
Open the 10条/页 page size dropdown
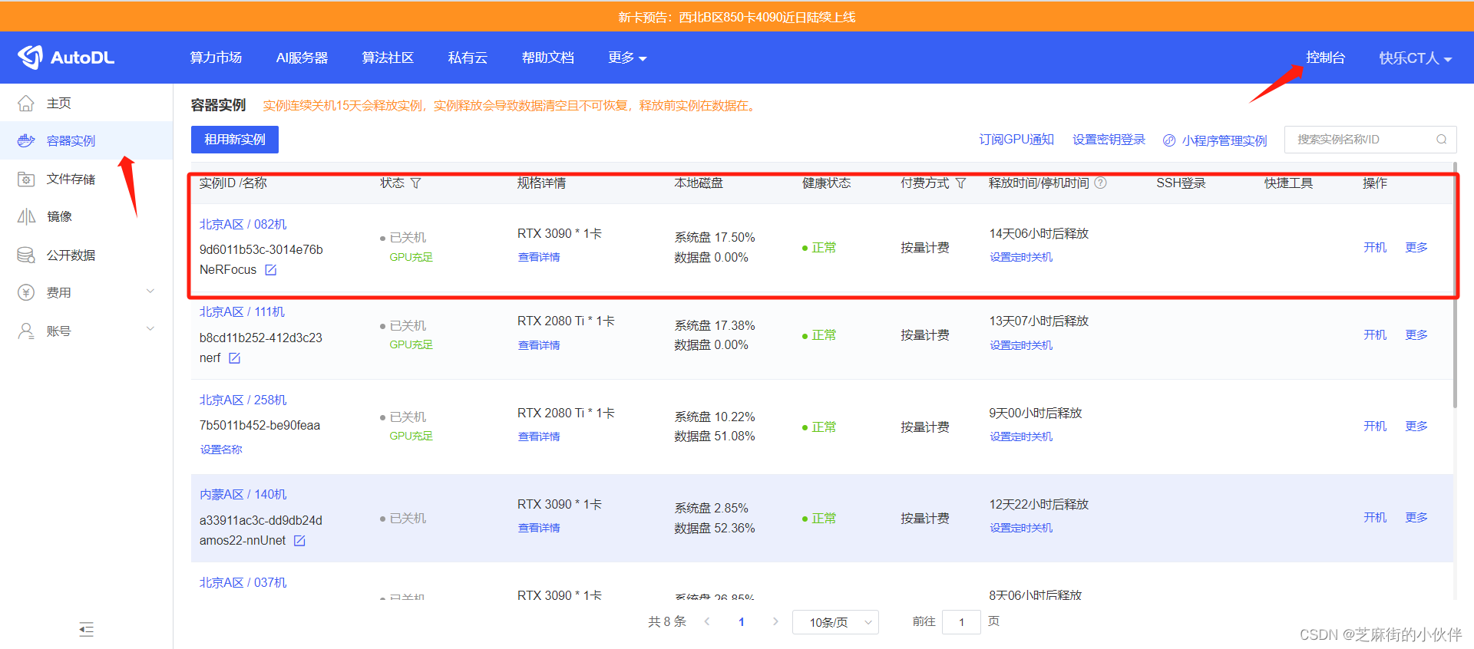tap(835, 622)
